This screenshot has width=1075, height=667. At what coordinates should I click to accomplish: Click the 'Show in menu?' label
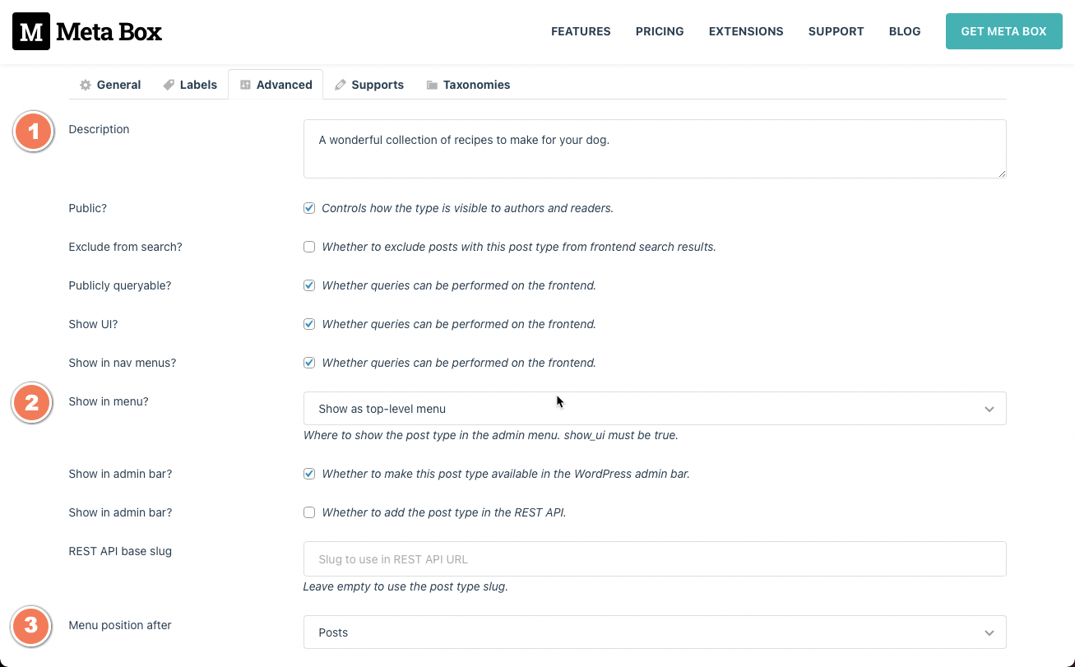click(x=109, y=401)
